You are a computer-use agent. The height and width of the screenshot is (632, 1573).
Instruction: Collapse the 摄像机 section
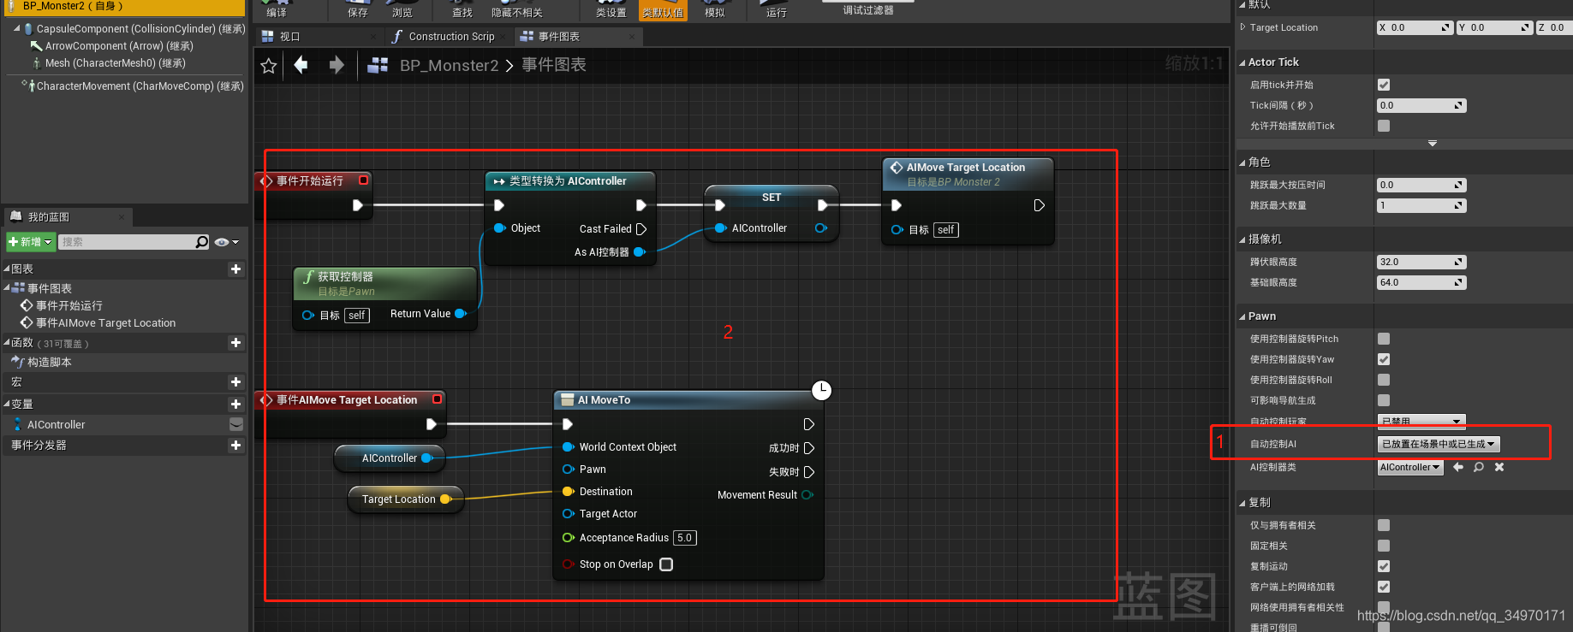coord(1242,239)
